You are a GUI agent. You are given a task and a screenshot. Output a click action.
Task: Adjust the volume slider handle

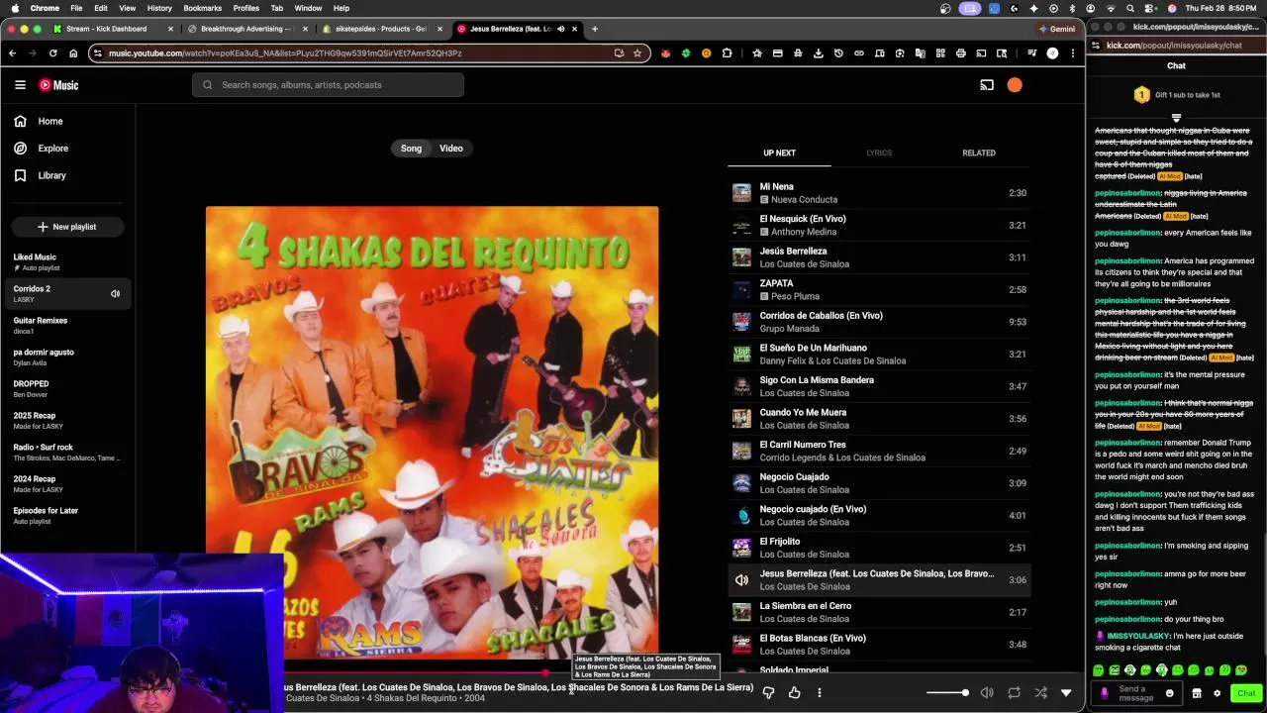click(965, 693)
